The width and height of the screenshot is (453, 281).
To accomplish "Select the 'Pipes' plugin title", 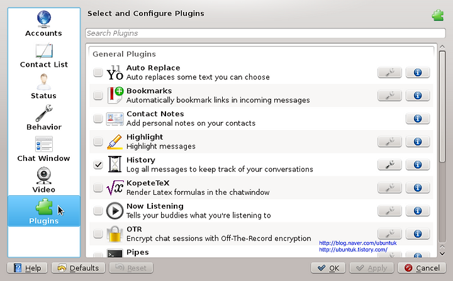I will coord(138,252).
